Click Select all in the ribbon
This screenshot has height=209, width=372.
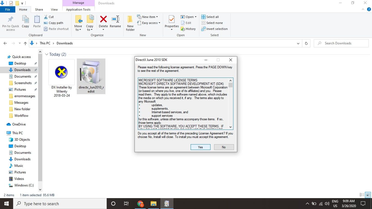click(x=210, y=17)
